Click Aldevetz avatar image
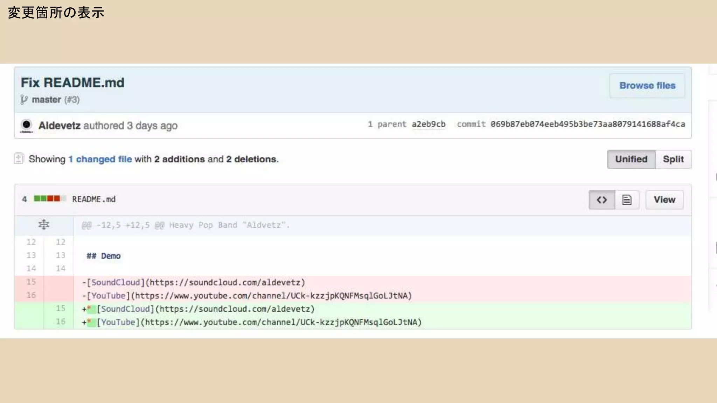The image size is (717, 403). (26, 125)
